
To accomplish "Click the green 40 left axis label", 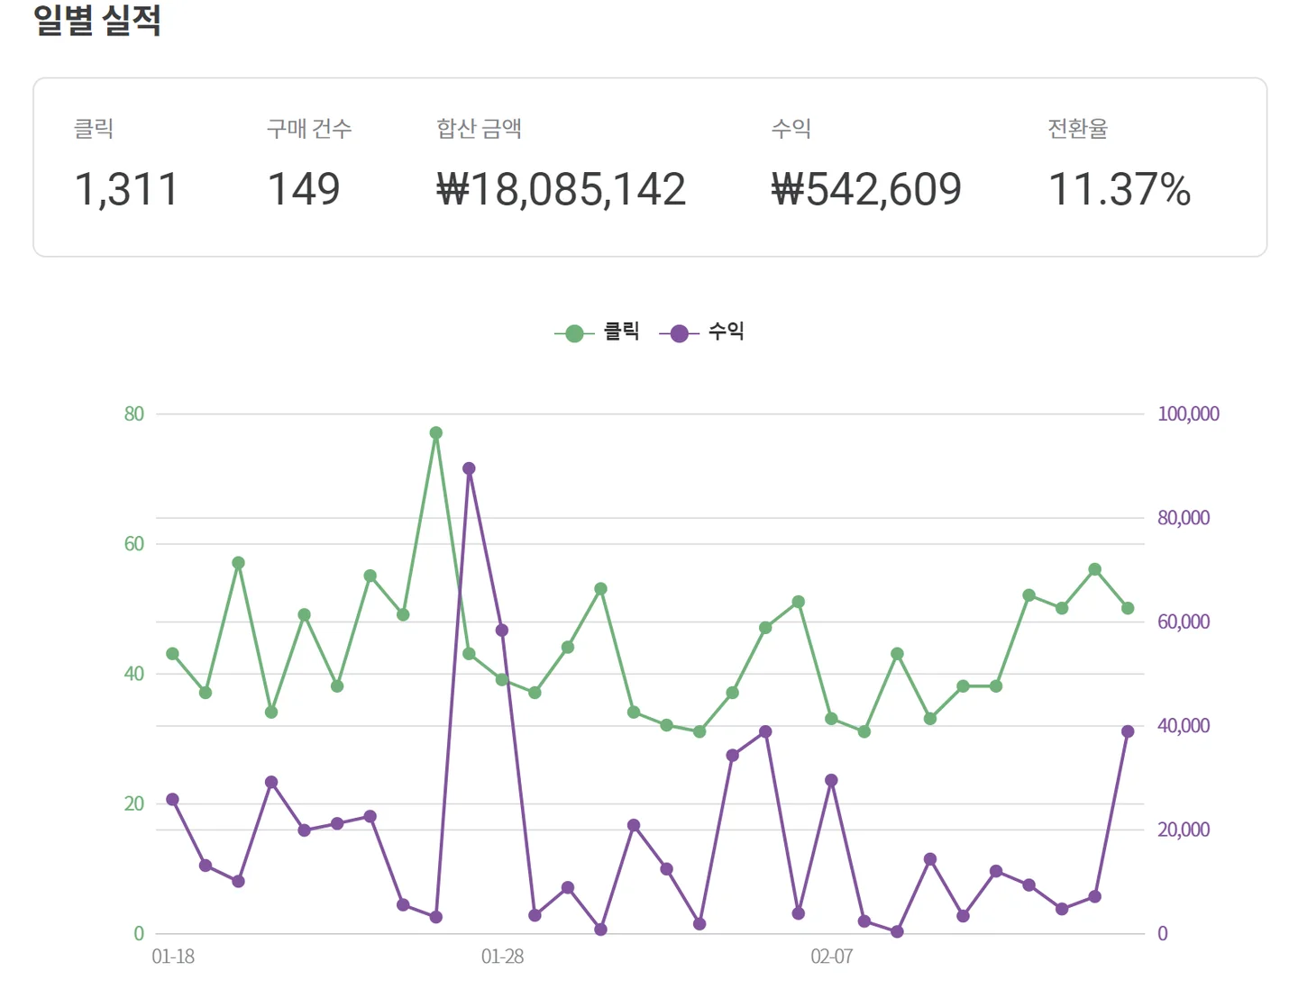I will [133, 674].
